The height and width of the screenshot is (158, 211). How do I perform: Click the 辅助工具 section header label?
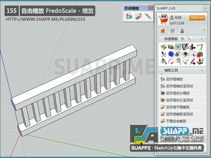pos(171,70)
